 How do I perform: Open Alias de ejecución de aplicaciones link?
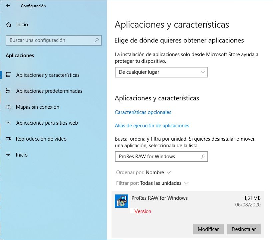click(x=152, y=125)
